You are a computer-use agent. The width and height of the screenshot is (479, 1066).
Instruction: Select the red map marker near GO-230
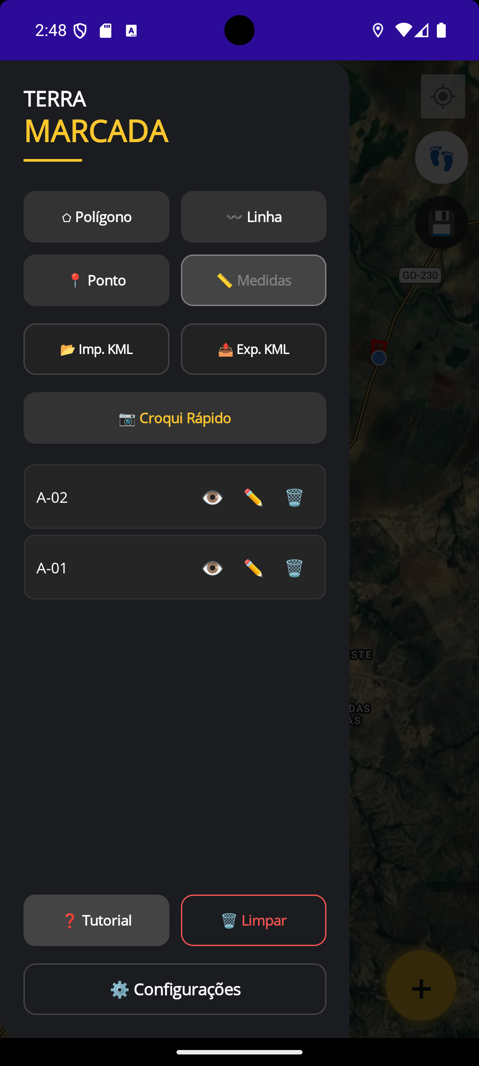point(378,346)
